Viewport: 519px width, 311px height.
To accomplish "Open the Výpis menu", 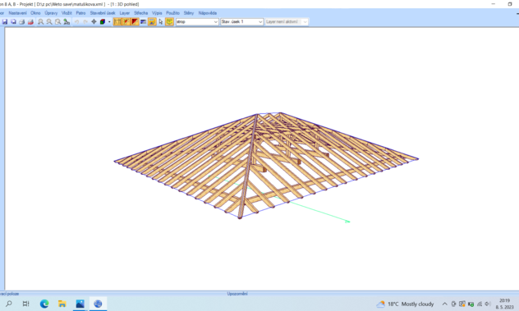I will (x=157, y=13).
